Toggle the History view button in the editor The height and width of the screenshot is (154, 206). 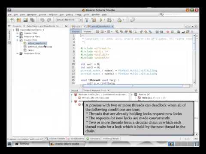point(87,32)
